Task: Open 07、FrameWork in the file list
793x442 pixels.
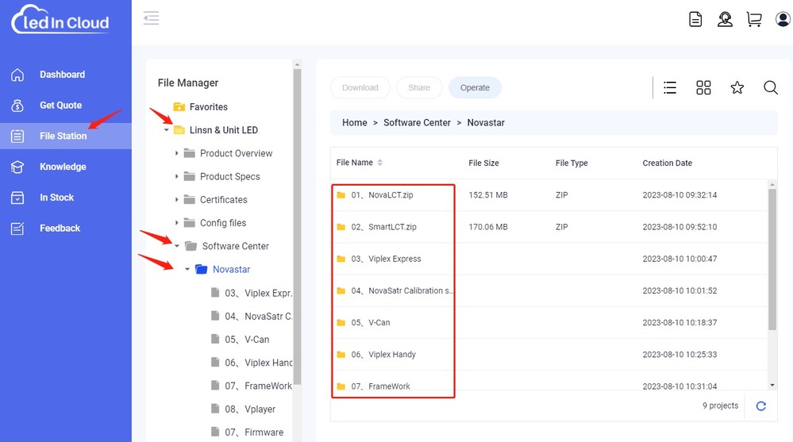Action: [x=381, y=386]
